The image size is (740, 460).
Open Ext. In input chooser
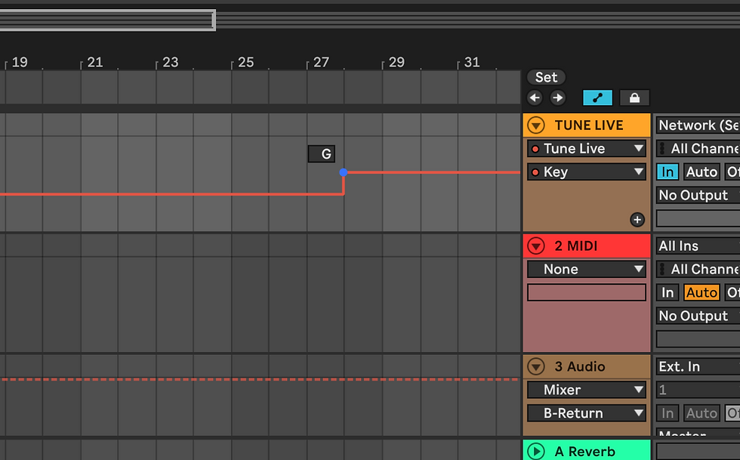pos(698,366)
